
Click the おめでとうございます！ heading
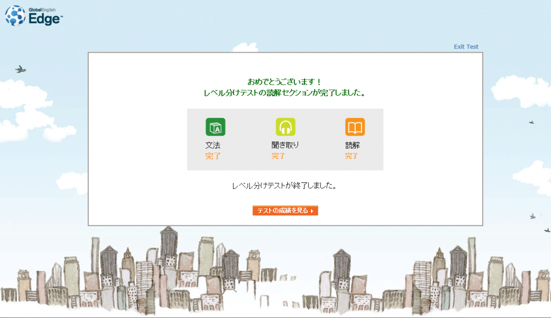tap(285, 82)
